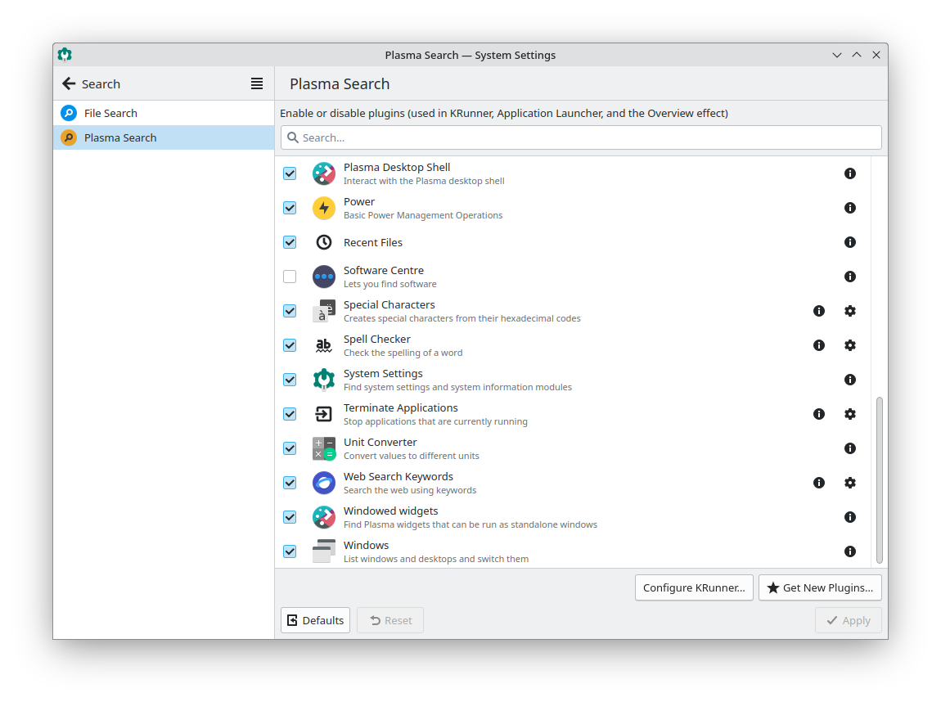Image resolution: width=941 pixels, height=702 pixels.
Task: Show info for Unit Converter plugin
Action: click(850, 448)
